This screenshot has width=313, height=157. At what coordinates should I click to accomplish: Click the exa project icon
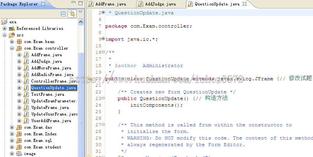(x=4, y=22)
